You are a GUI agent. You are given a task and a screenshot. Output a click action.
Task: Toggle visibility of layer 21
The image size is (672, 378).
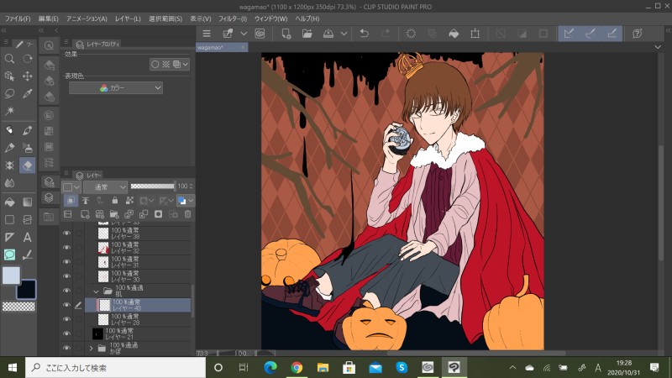point(67,333)
